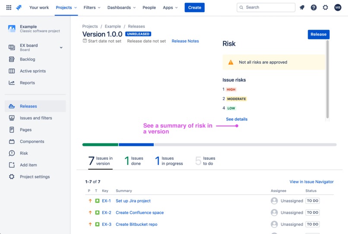
Task: Click the green done progress bar segment
Action: coord(100,145)
